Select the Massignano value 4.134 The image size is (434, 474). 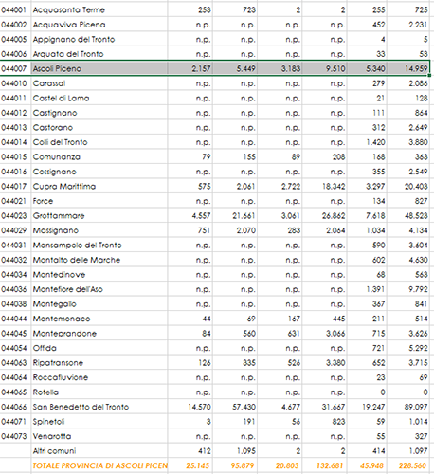coord(408,230)
